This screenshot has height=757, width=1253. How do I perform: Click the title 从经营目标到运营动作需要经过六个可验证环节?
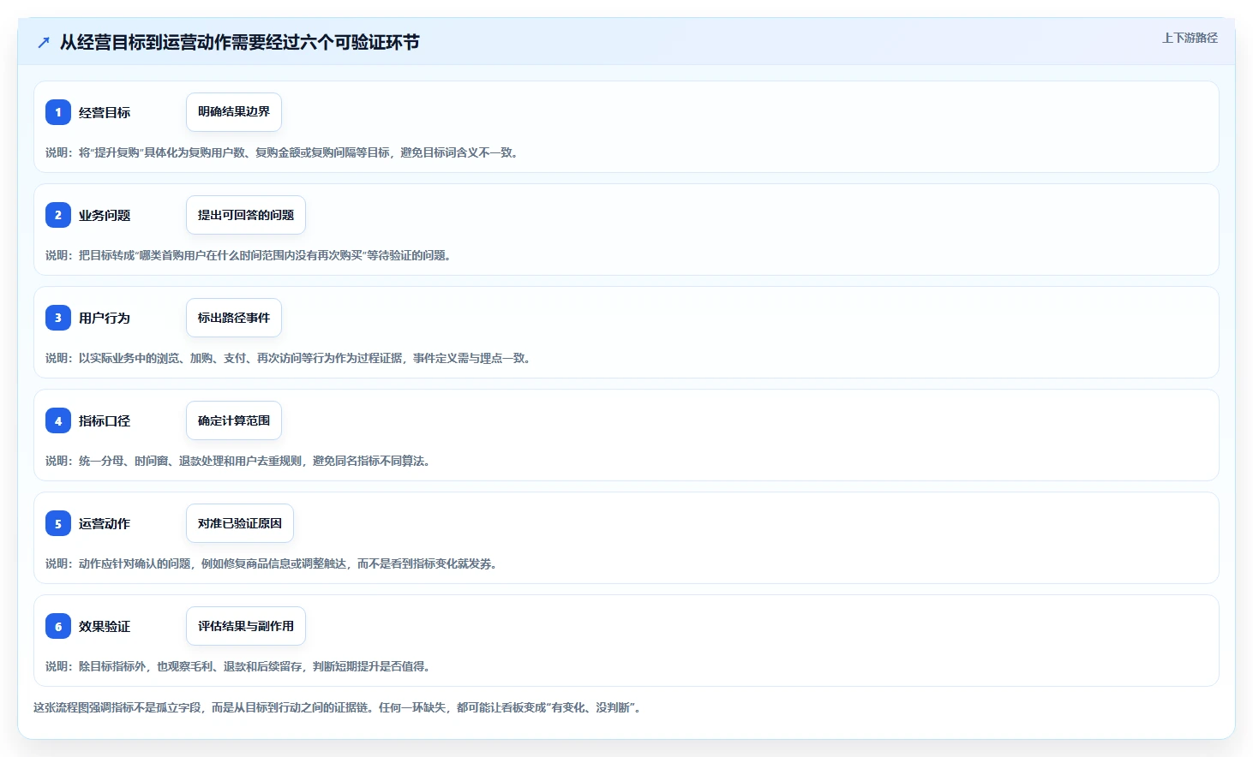click(239, 42)
